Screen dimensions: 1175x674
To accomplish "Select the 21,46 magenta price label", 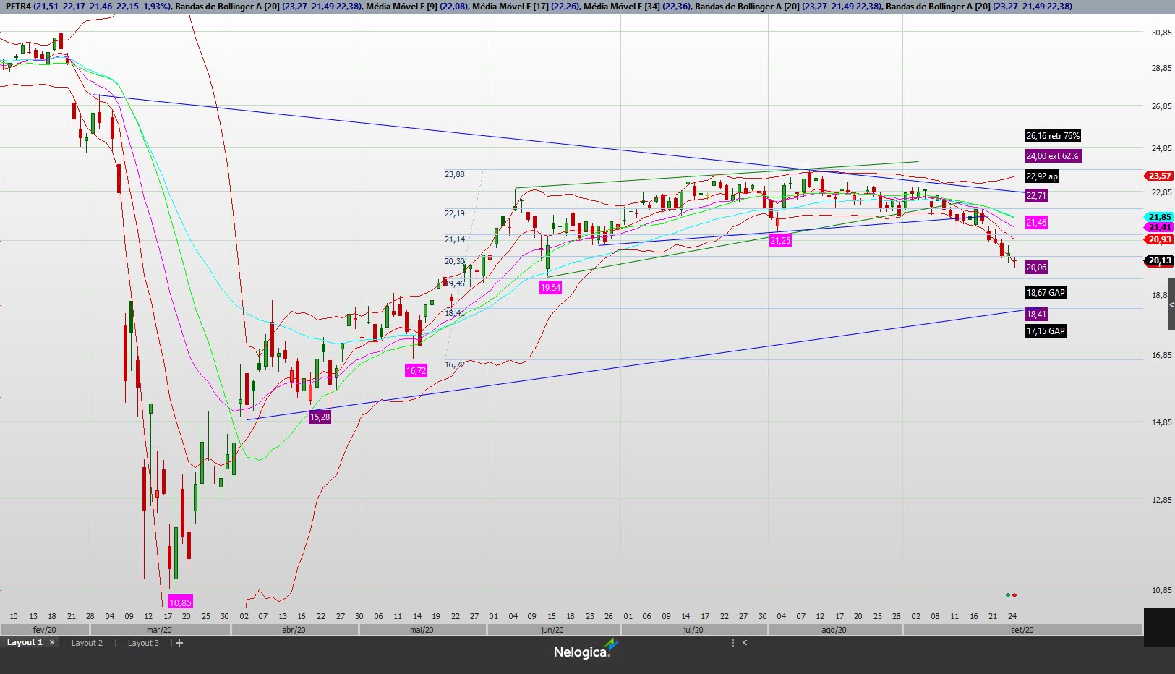I will point(1036,223).
